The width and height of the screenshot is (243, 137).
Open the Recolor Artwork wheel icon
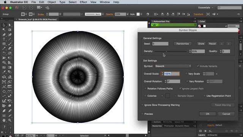tap(148, 14)
